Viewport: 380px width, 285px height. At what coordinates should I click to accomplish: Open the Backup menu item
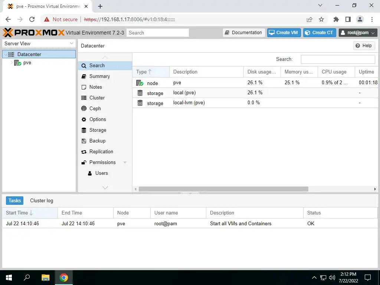pos(105,141)
